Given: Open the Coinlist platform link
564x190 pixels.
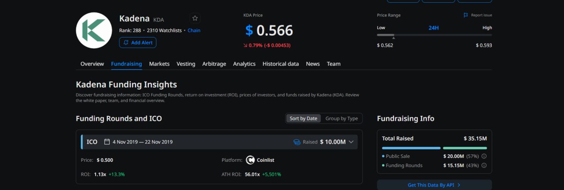Looking at the screenshot, I should 265,160.
